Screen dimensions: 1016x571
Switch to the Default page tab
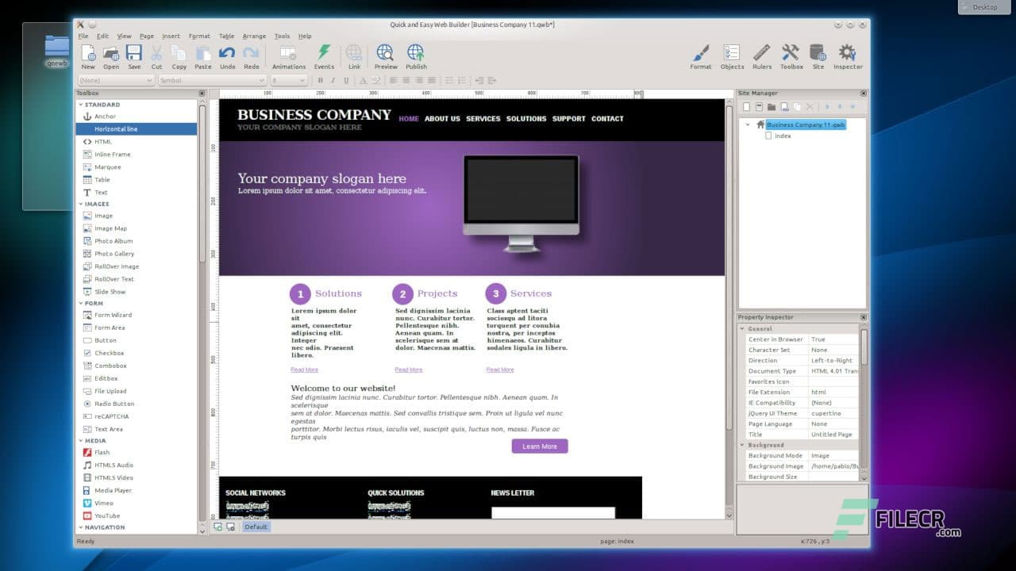coord(256,526)
